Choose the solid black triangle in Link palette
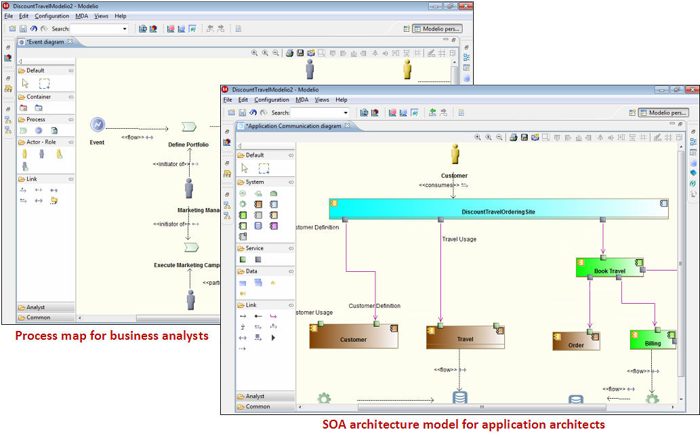The image size is (700, 434). (273, 338)
